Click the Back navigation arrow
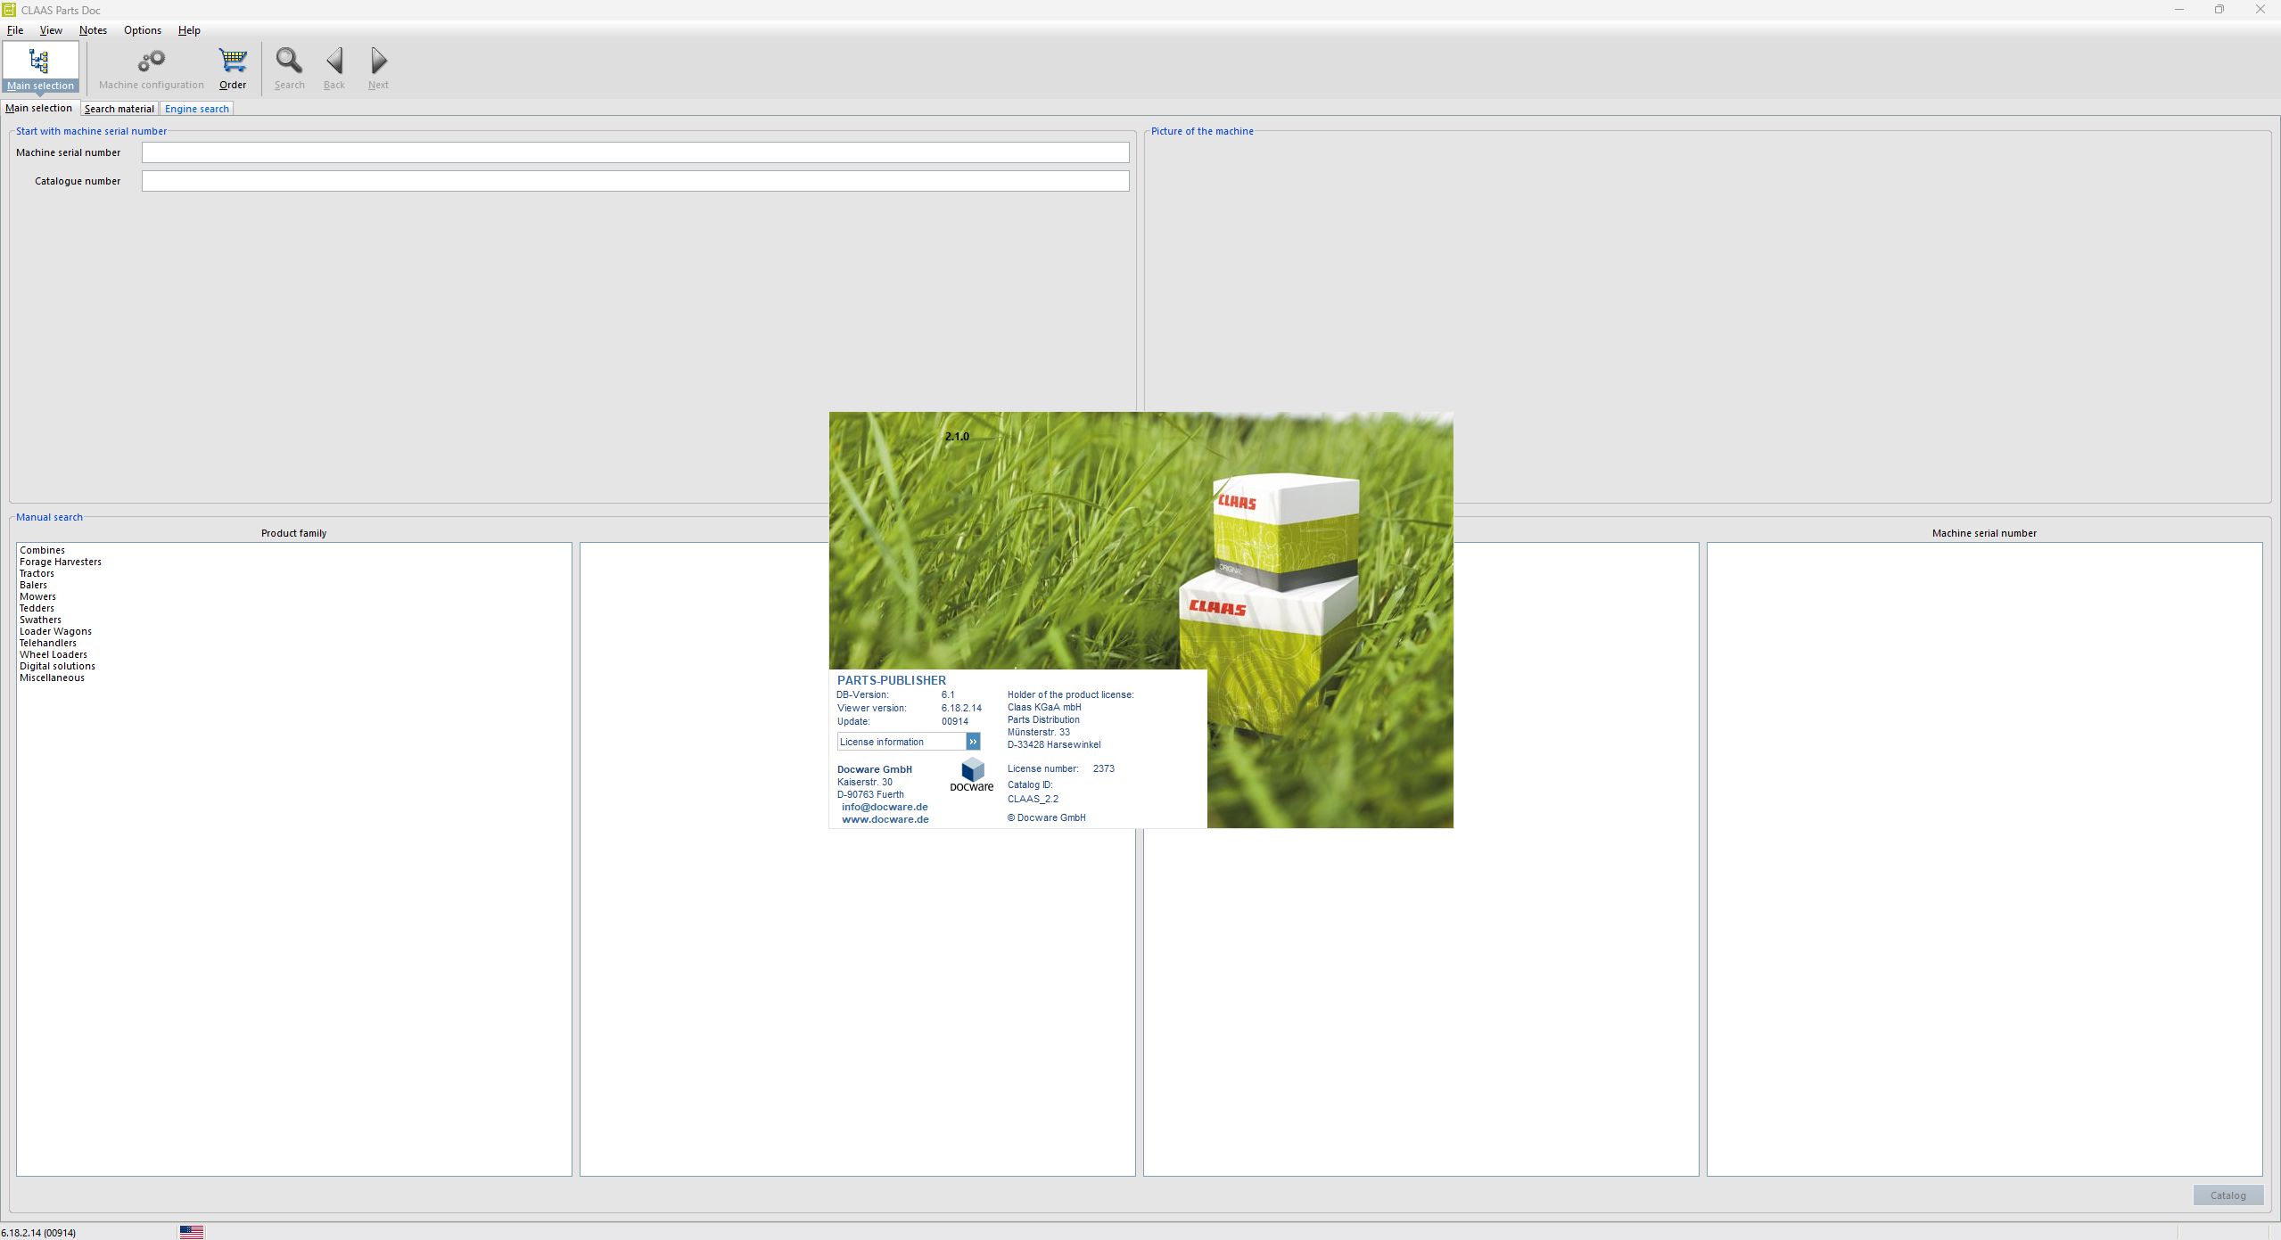The image size is (2281, 1240). tap(334, 62)
